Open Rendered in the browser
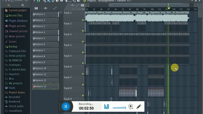This screenshot has width=203, height=114. tap(13, 102)
